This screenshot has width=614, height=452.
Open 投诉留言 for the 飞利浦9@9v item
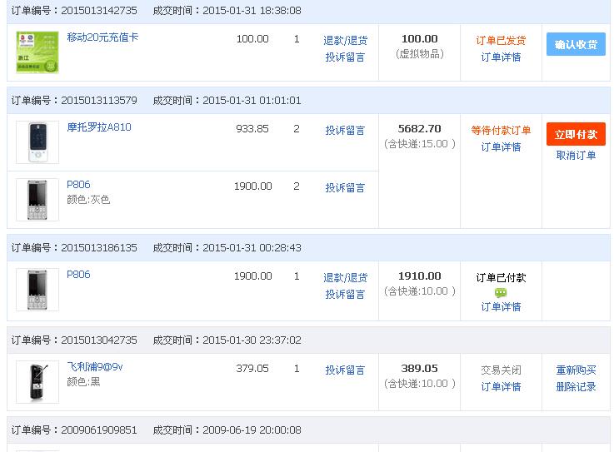coord(345,370)
